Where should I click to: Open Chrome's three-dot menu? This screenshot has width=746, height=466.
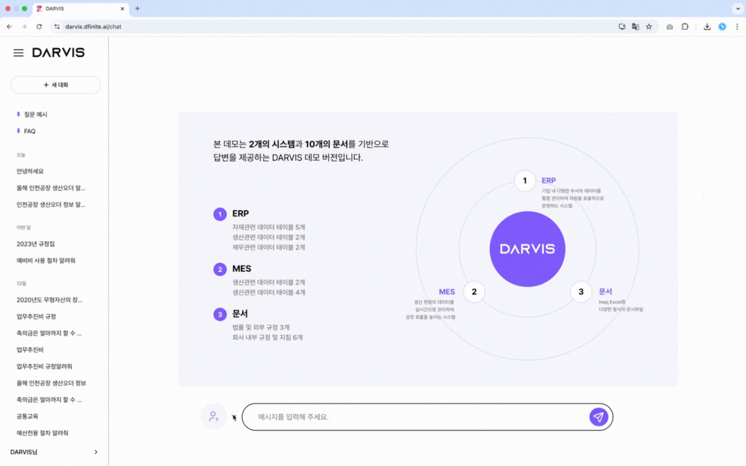point(738,26)
